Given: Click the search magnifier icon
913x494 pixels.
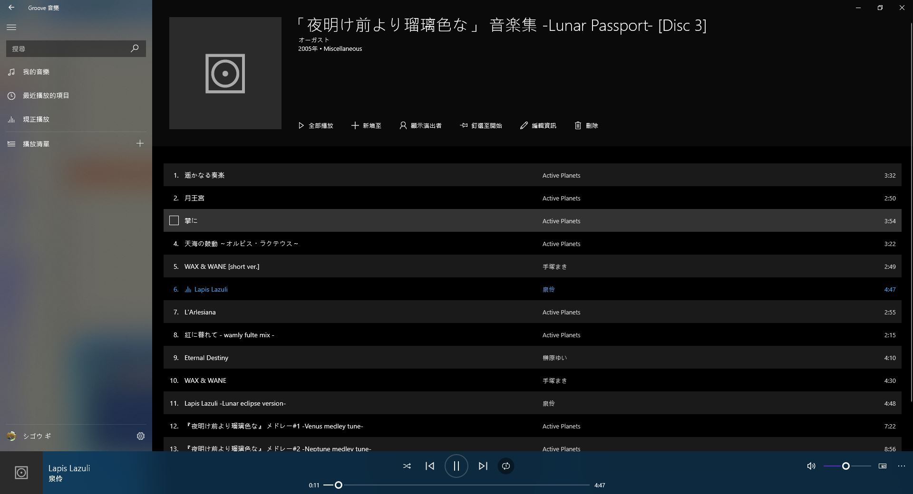Looking at the screenshot, I should pyautogui.click(x=135, y=48).
